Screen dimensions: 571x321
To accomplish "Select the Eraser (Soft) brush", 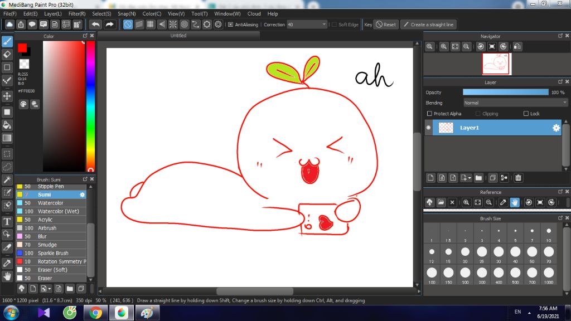I will [x=51, y=270].
